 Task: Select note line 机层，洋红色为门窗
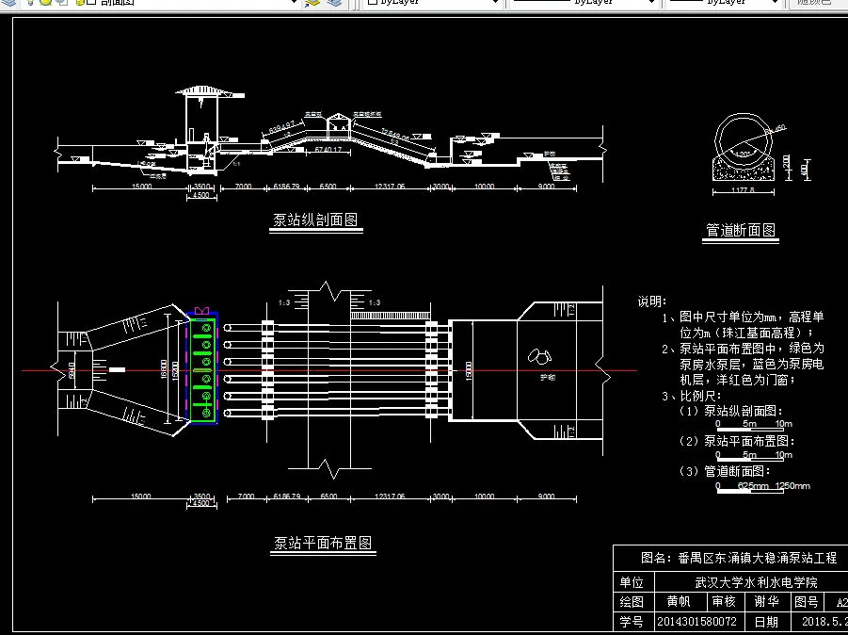tap(738, 380)
